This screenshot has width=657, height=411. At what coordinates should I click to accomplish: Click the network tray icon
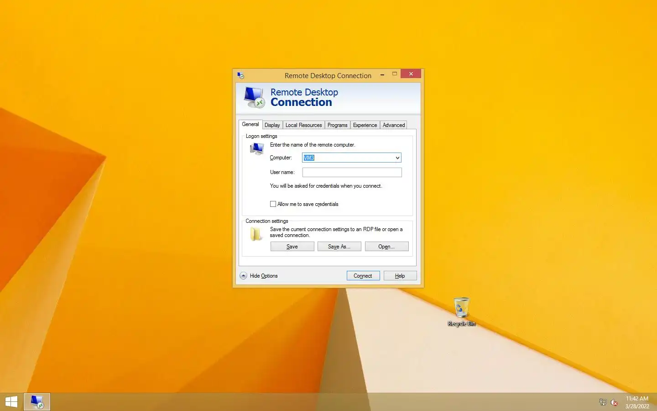point(603,402)
